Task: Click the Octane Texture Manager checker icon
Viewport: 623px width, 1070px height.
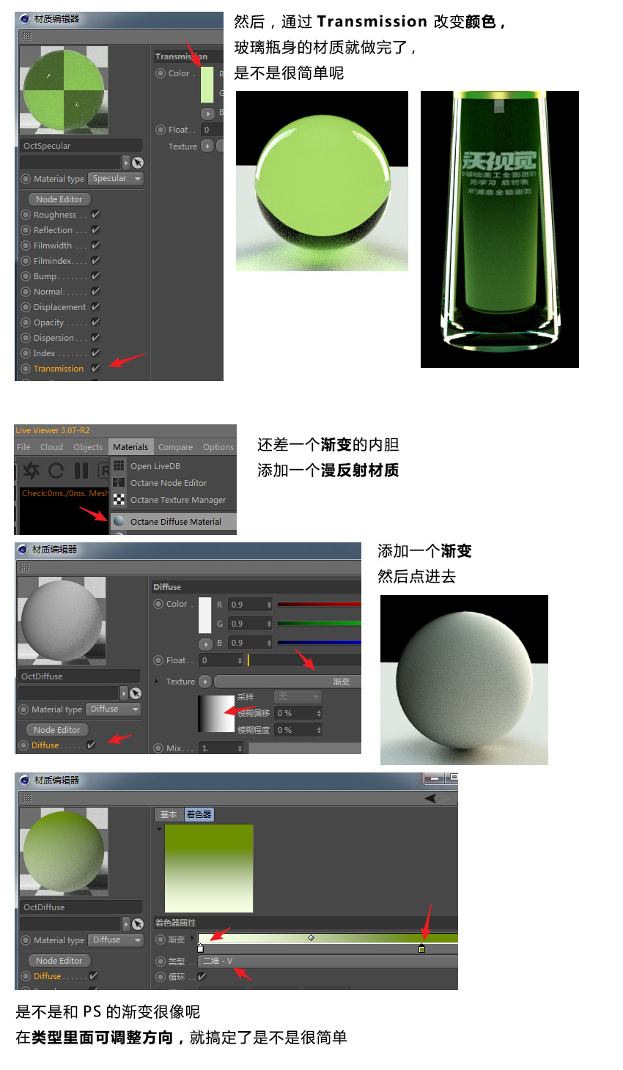Action: (119, 499)
